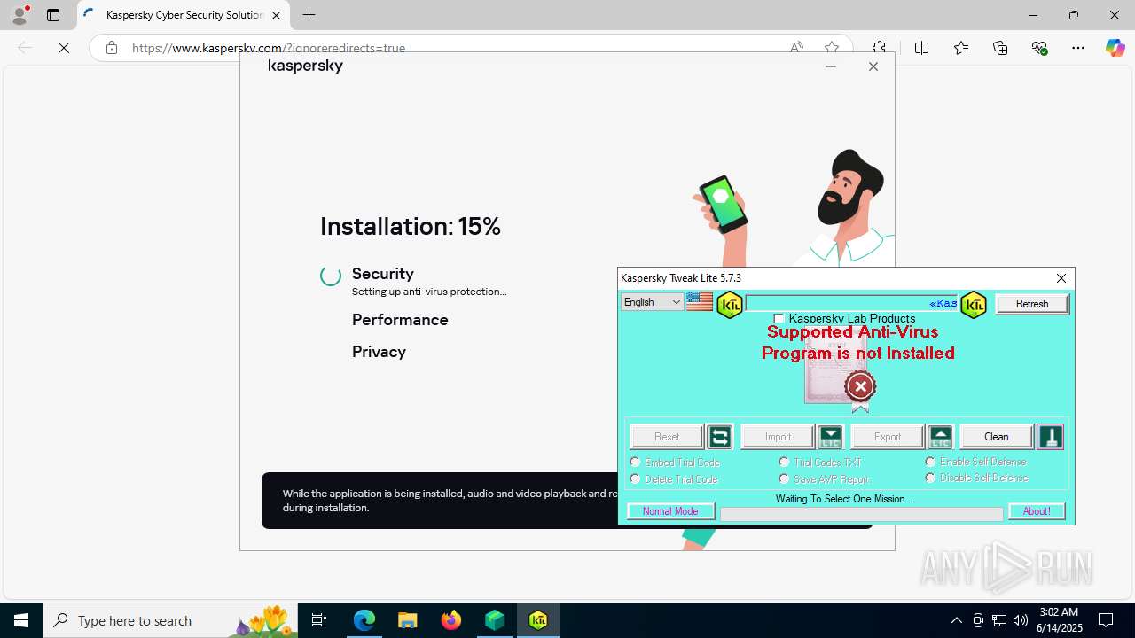The height and width of the screenshot is (638, 1135).
Task: Open Microsoft Edge from the taskbar
Action: 364,620
